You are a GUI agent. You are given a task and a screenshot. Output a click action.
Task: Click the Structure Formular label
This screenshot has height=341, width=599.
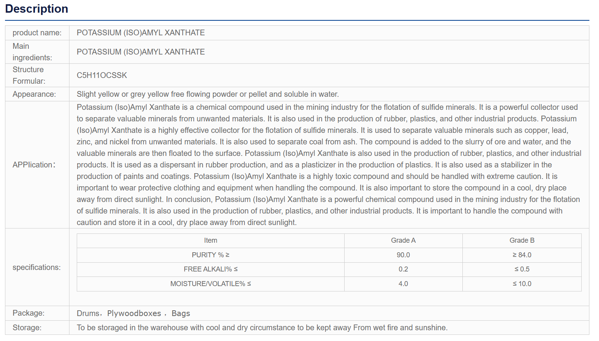pos(29,75)
